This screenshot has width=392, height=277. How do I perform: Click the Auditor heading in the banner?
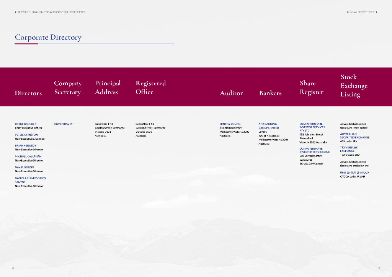pos(231,93)
